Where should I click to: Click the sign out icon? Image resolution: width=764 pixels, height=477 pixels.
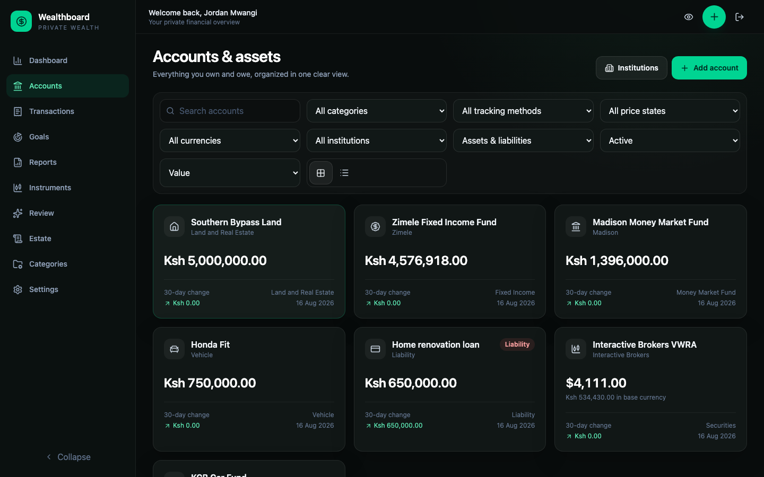pos(740,17)
